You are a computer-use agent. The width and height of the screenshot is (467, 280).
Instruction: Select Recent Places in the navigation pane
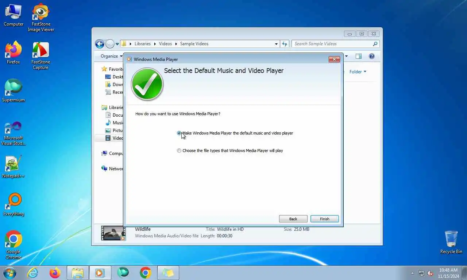coord(114,92)
